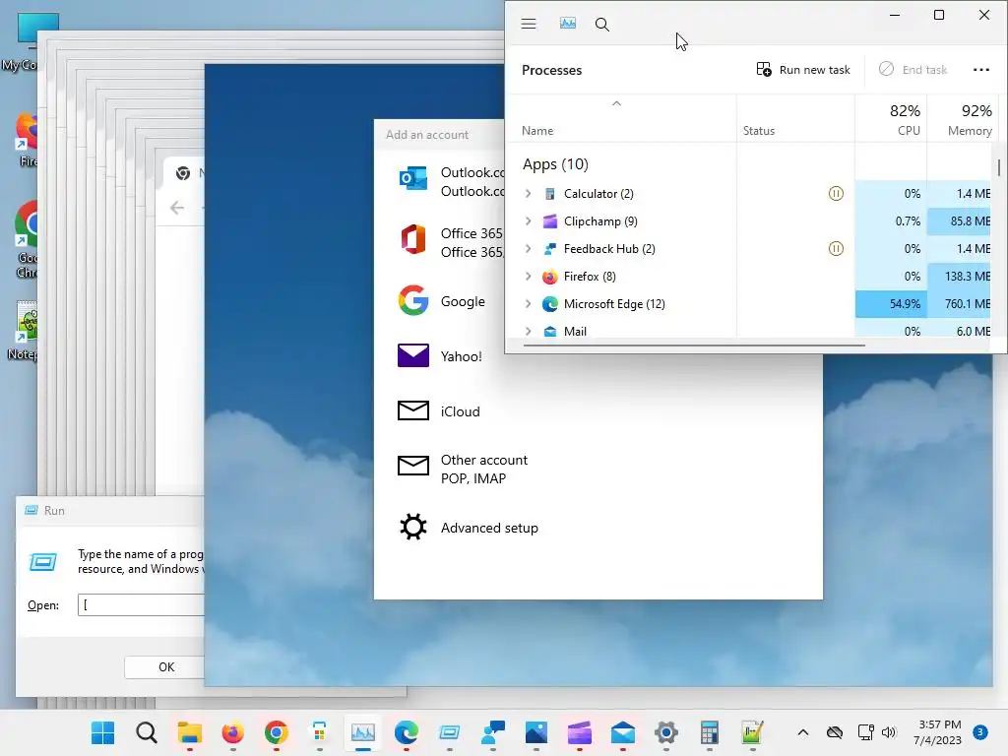Open Settings from the taskbar
Image resolution: width=1008 pixels, height=756 pixels.
[x=666, y=732]
